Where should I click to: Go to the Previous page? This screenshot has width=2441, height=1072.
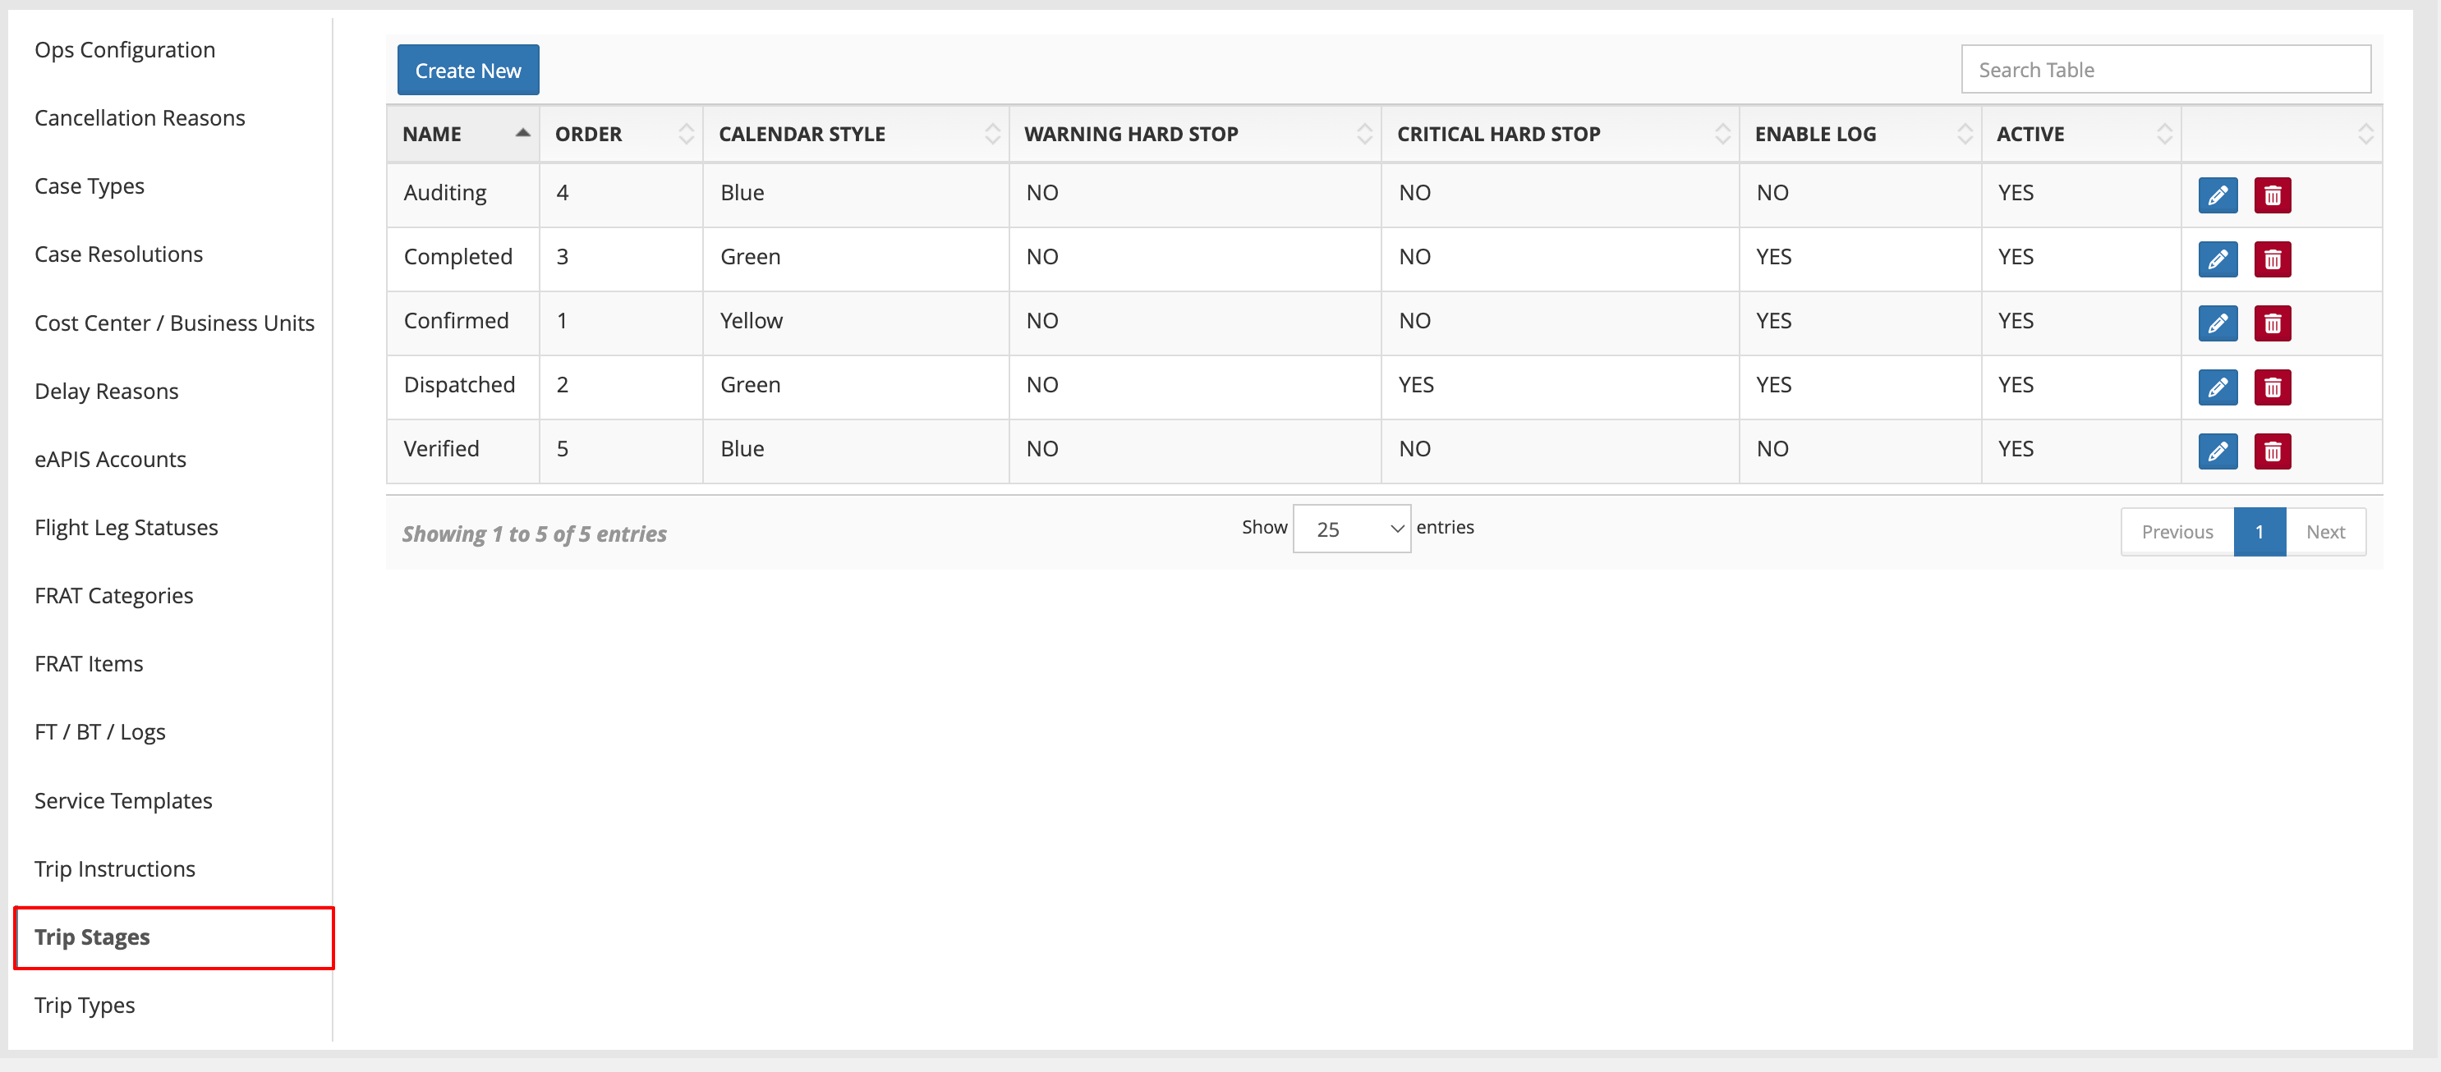pyautogui.click(x=2177, y=532)
